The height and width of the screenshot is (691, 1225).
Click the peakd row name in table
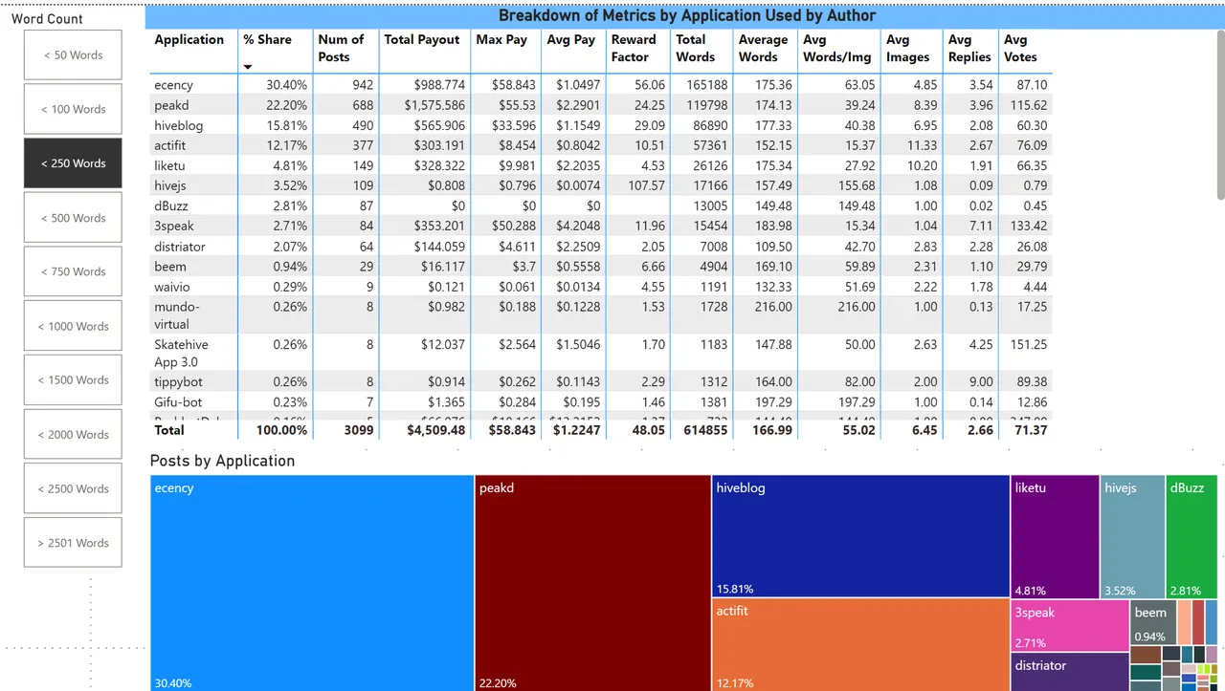[171, 105]
